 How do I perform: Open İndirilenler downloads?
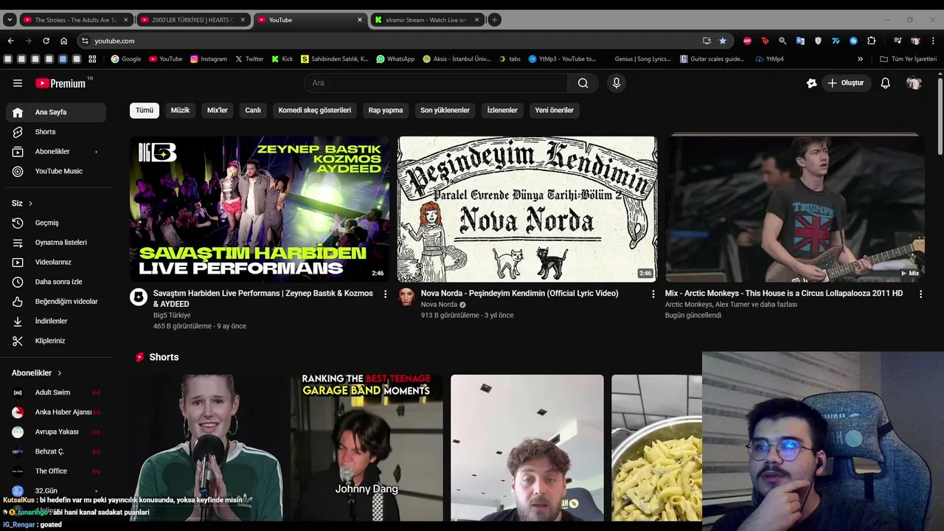(56, 321)
